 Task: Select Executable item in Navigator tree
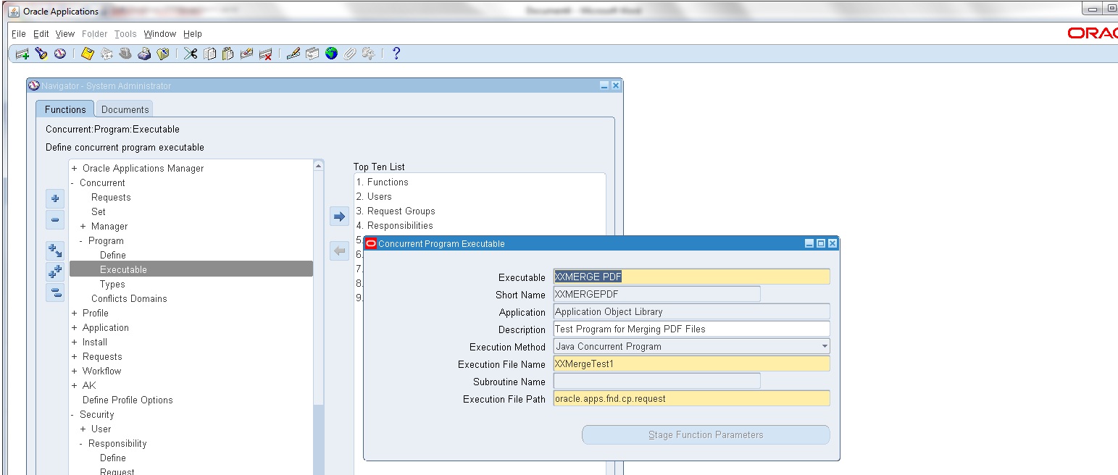click(x=191, y=269)
